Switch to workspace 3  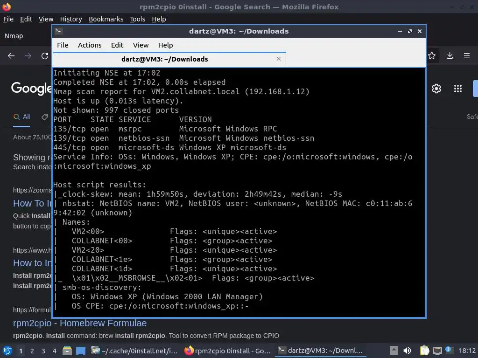(x=43, y=351)
